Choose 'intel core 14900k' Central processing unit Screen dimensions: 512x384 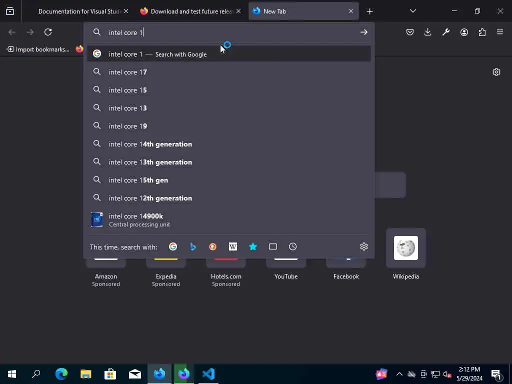228,220
